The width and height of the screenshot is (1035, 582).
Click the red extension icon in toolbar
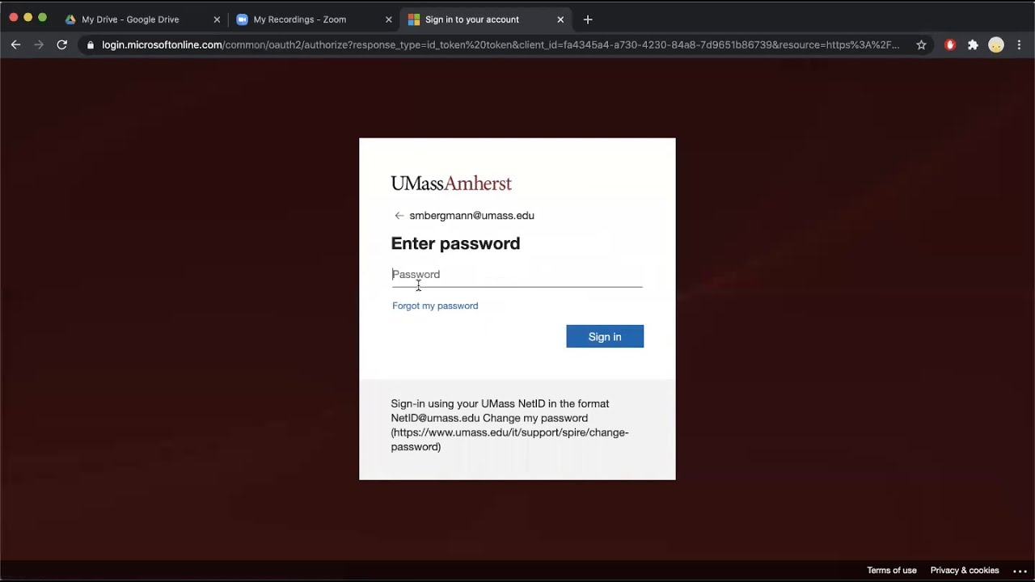(x=950, y=45)
